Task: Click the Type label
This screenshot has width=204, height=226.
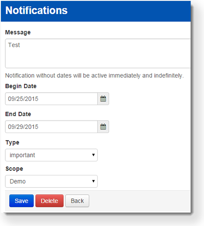Action: click(x=12, y=143)
